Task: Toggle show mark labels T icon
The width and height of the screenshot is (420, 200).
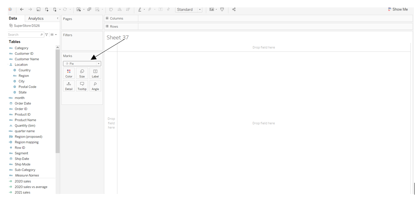Action: (x=160, y=9)
